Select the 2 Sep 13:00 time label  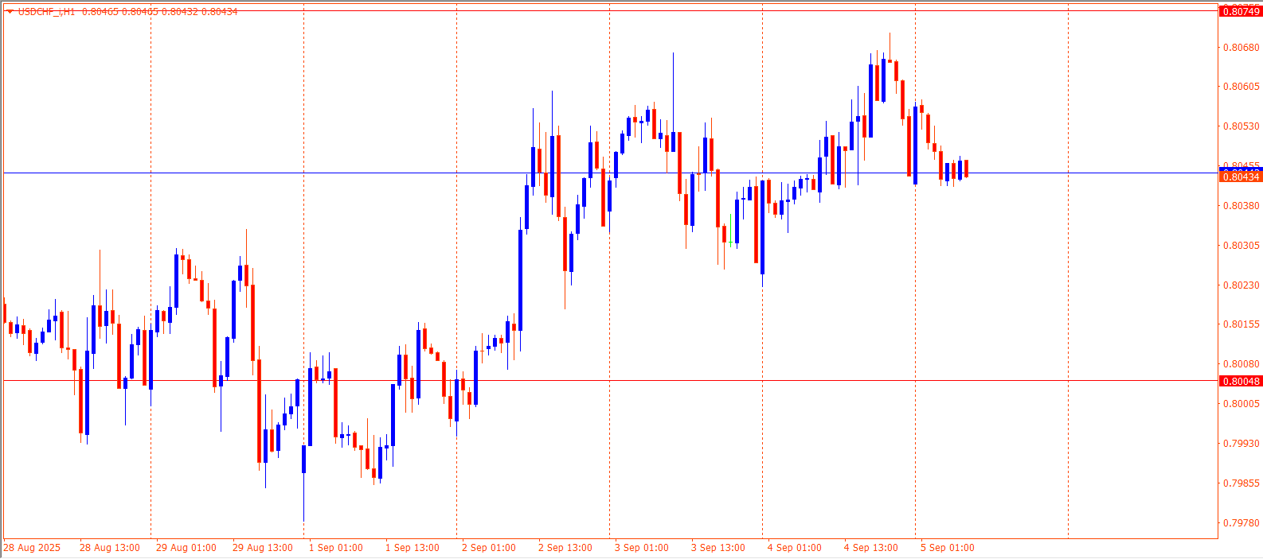pyautogui.click(x=565, y=548)
